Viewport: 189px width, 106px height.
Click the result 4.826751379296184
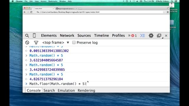click(x=46, y=79)
